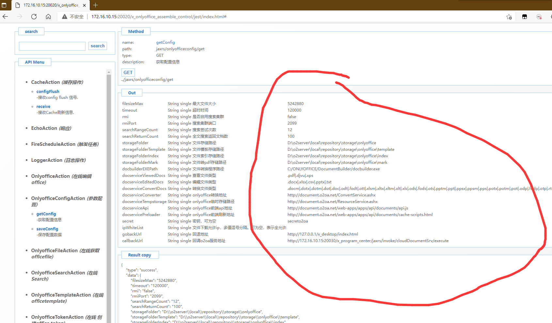The image size is (552, 323).
Task: Click the black extension icon in toolbar
Action: [x=525, y=17]
